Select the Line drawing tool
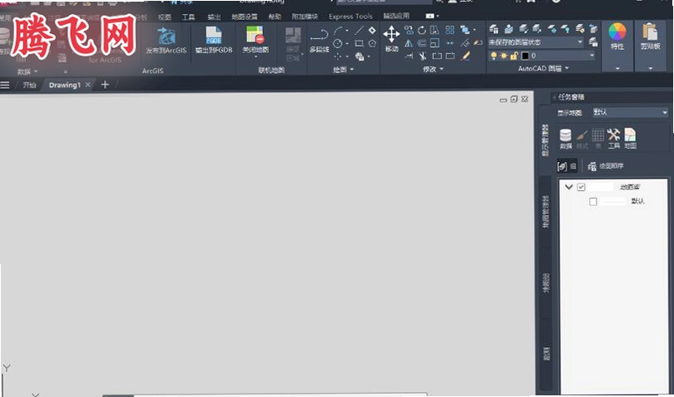Image resolution: width=674 pixels, height=397 pixels. (x=359, y=31)
